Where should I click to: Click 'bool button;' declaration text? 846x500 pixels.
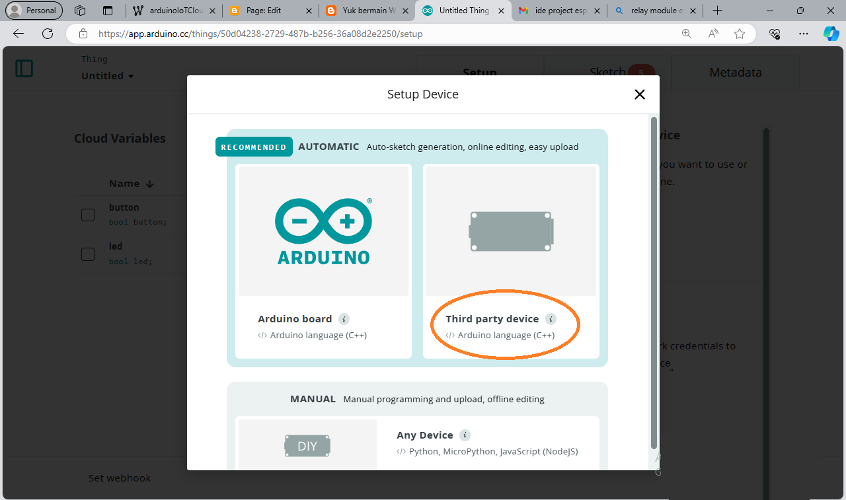(x=138, y=222)
